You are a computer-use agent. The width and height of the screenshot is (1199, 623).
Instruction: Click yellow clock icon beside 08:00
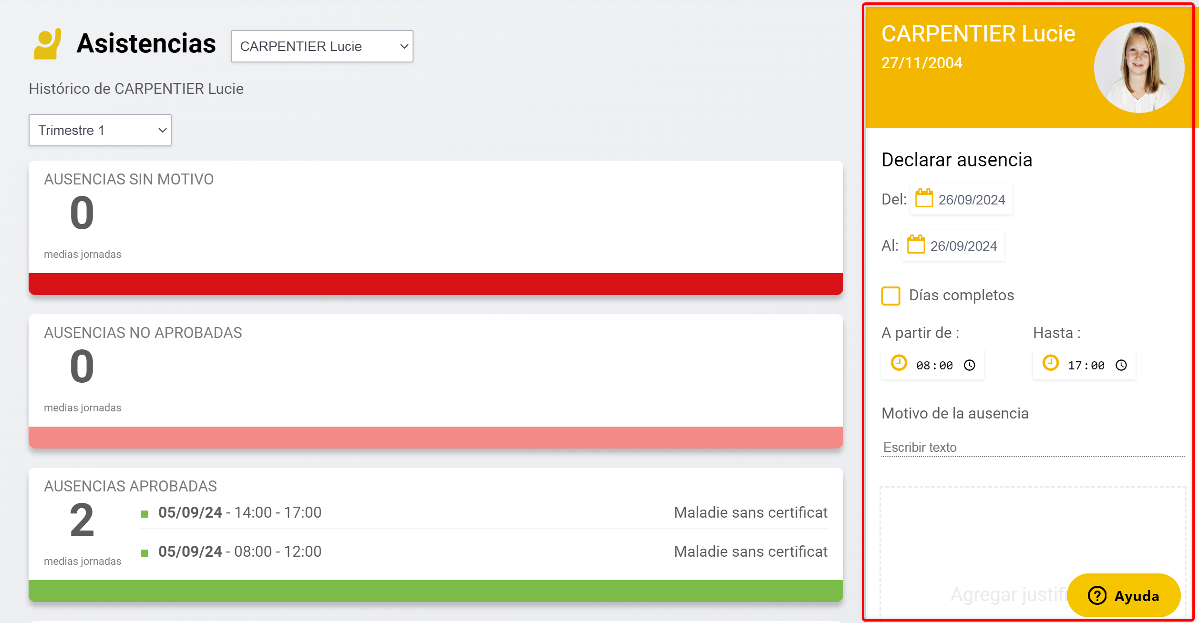[899, 363]
